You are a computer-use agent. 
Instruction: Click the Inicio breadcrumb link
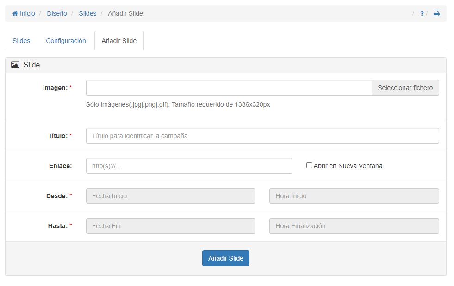click(25, 13)
